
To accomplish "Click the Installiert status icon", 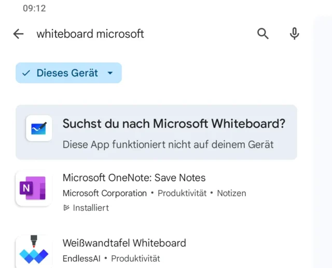I will pyautogui.click(x=66, y=208).
